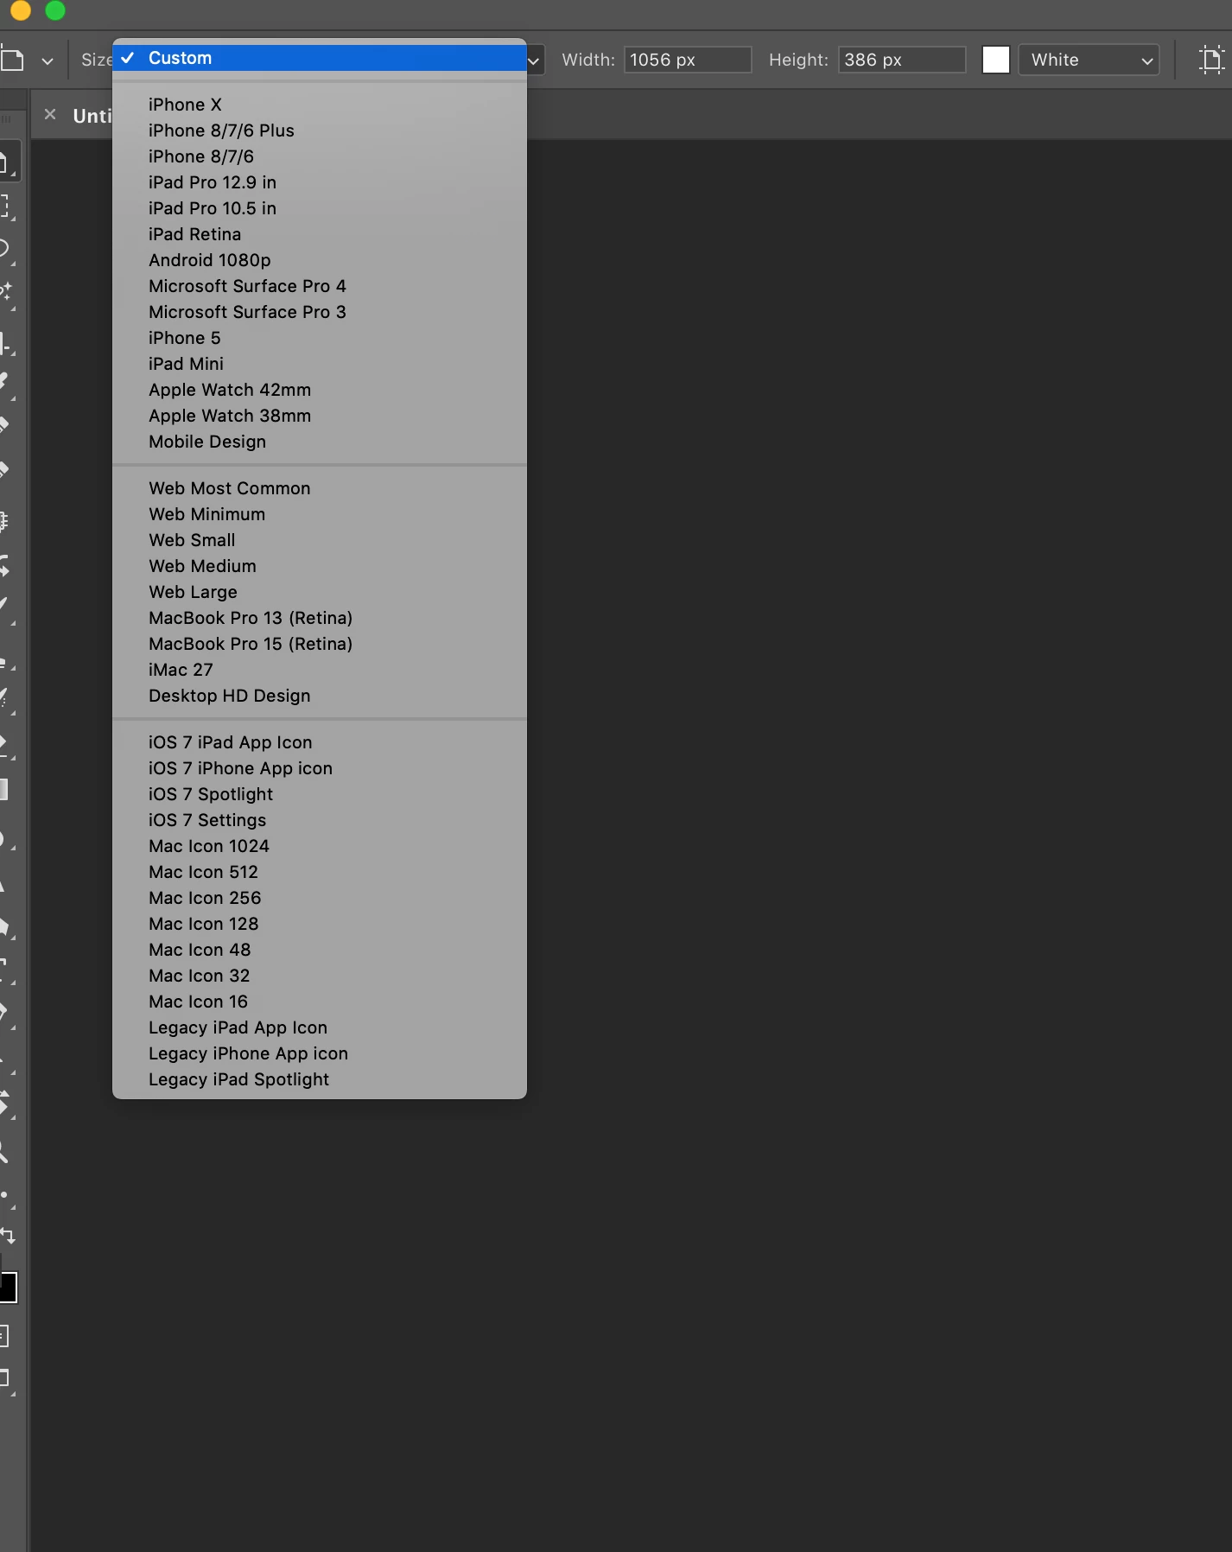Open the background color swatch in toolbar
1232x1552 pixels.
[8, 1288]
